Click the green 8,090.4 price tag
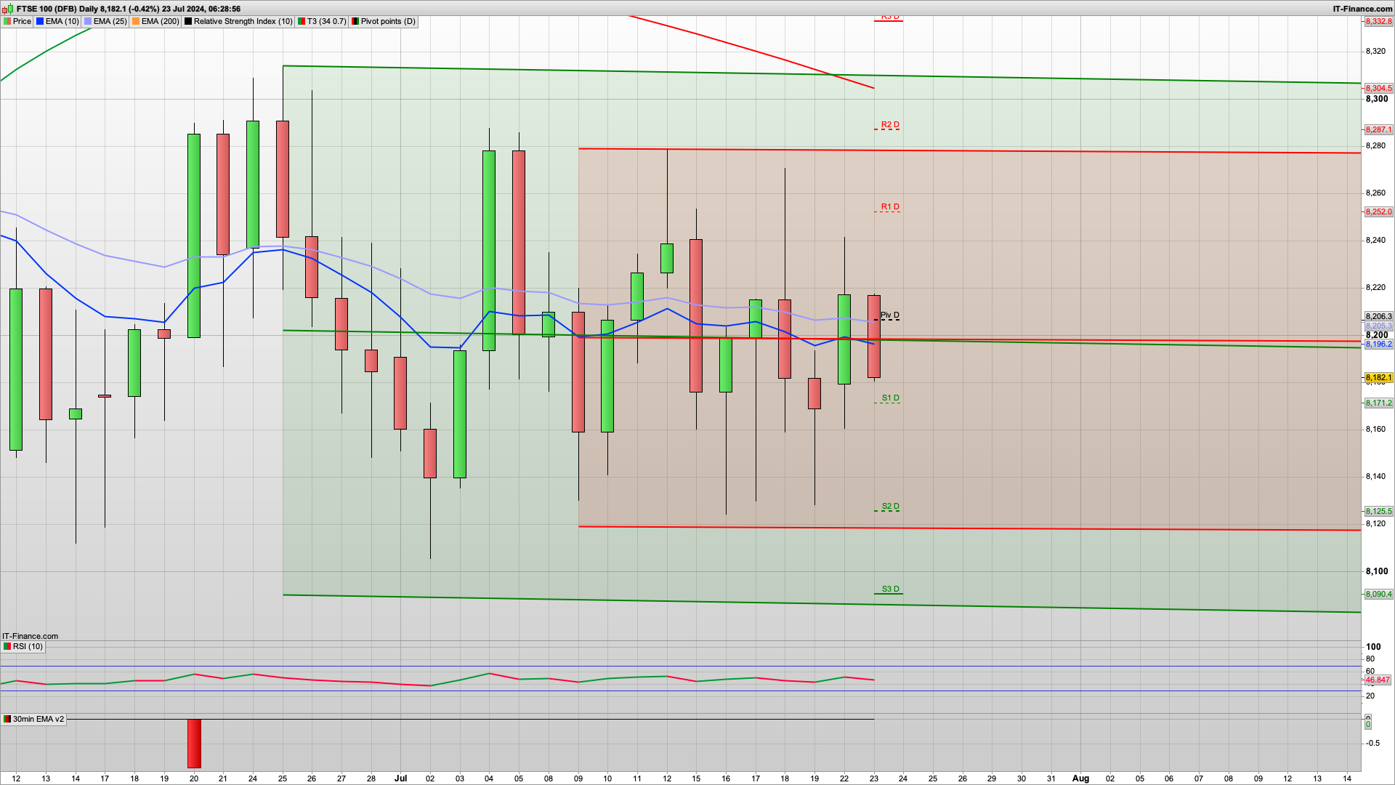Image resolution: width=1395 pixels, height=785 pixels. pyautogui.click(x=1378, y=595)
